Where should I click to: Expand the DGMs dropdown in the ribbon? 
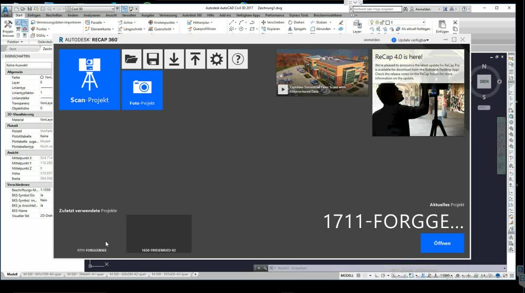click(47, 36)
